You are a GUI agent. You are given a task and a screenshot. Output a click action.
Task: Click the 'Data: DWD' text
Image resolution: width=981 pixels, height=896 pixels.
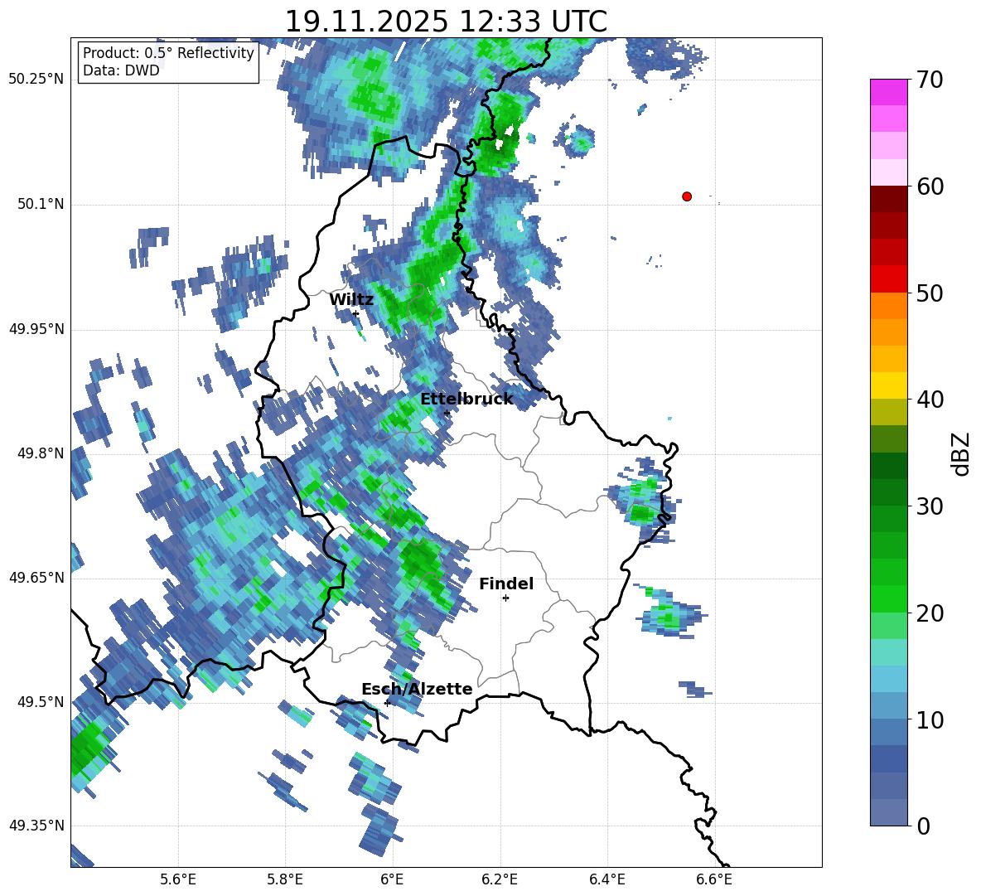(121, 70)
